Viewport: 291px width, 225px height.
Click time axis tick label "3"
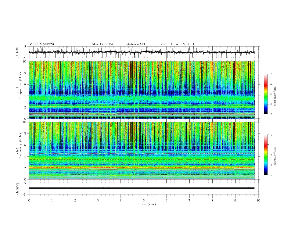pyautogui.click(x=98, y=200)
